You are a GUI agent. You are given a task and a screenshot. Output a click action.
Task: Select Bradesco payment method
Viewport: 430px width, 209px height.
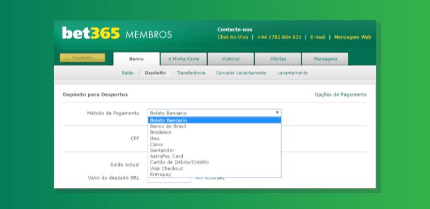click(214, 132)
